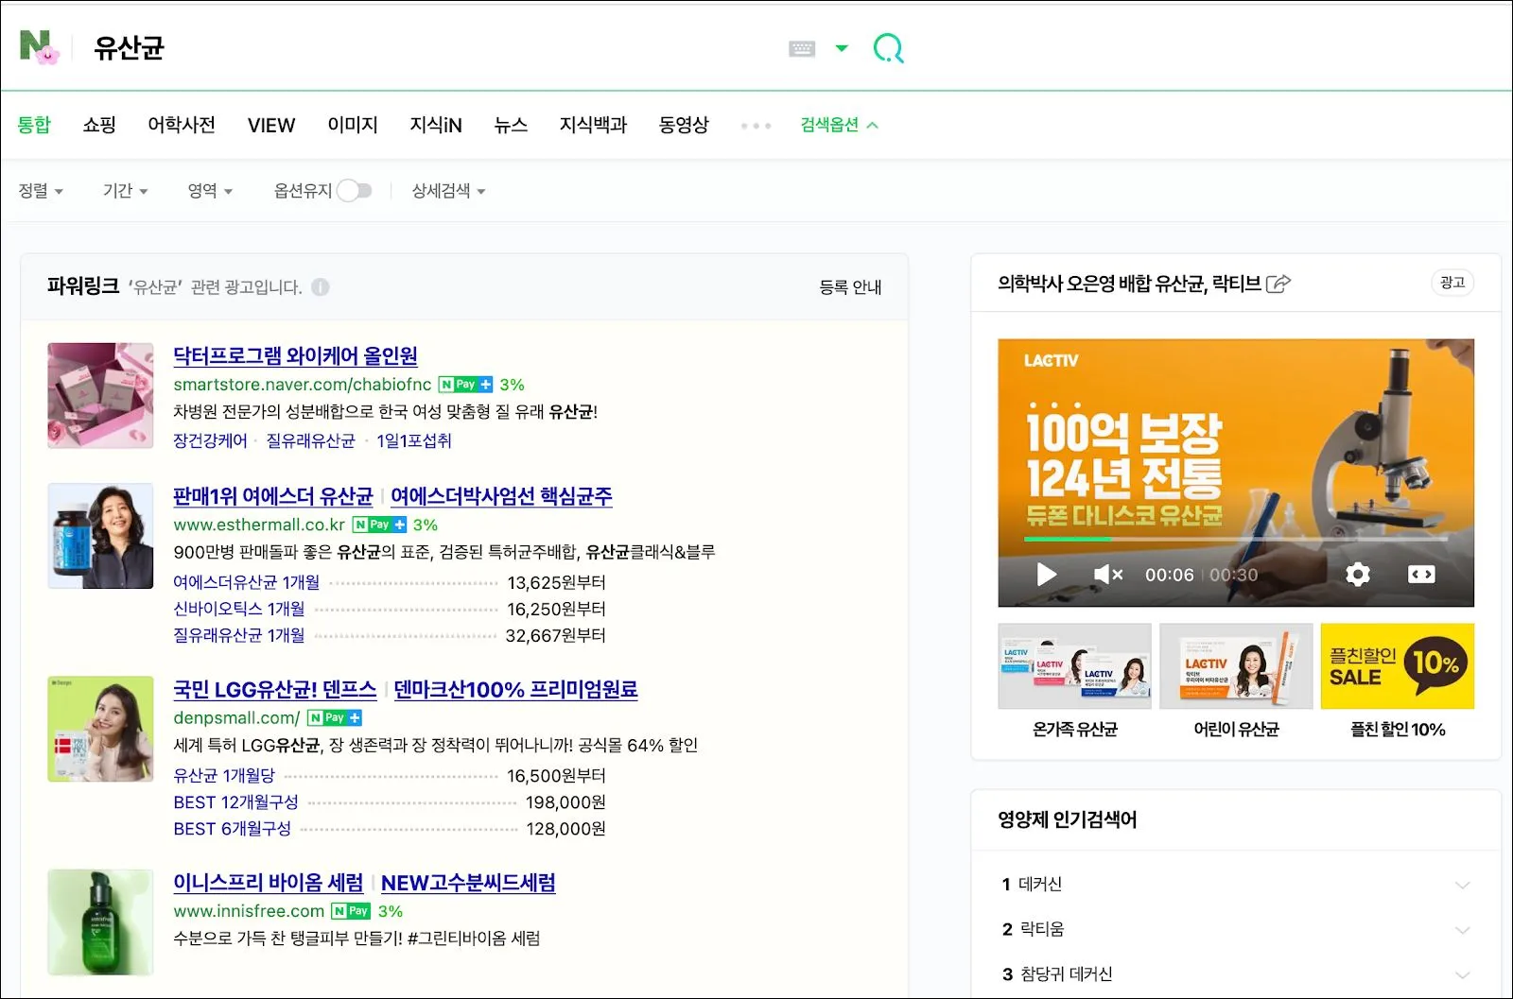Image resolution: width=1513 pixels, height=999 pixels.
Task: Select the 통합 tab
Action: click(x=34, y=125)
